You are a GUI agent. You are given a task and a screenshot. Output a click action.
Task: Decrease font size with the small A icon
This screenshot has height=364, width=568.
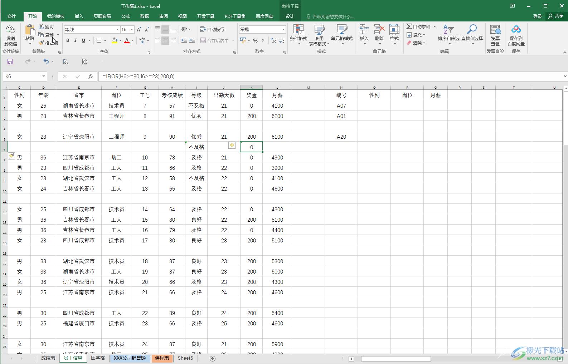(146, 29)
